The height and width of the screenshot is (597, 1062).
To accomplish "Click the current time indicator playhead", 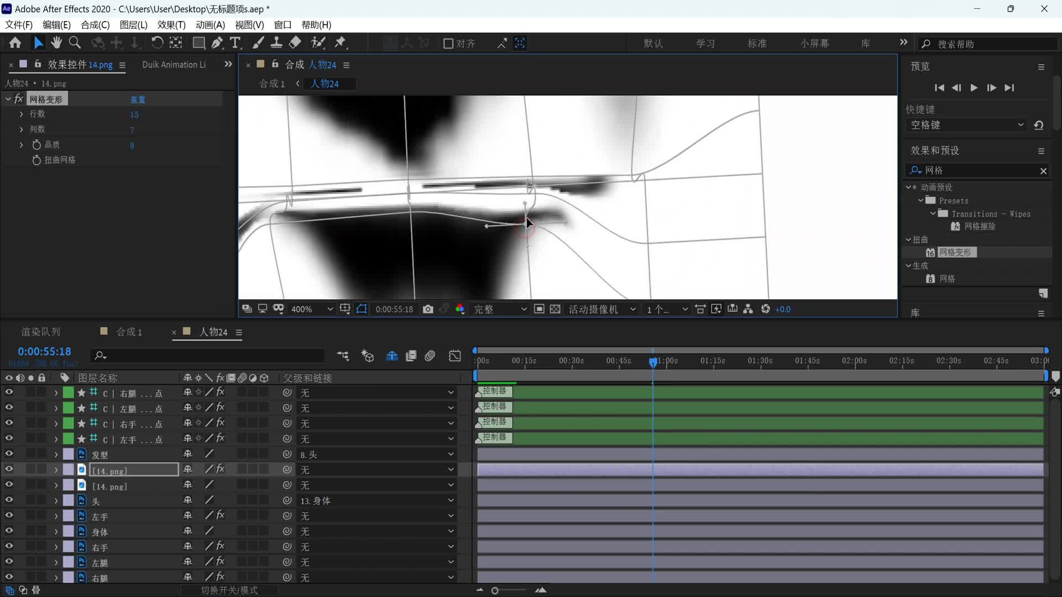I will click(x=653, y=362).
